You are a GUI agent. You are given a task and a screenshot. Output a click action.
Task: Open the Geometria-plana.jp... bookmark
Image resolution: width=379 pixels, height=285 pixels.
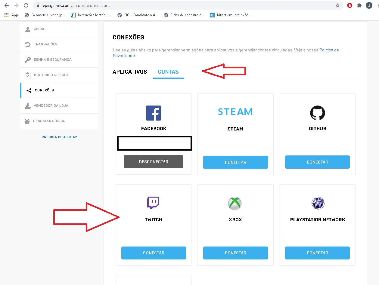click(x=45, y=15)
